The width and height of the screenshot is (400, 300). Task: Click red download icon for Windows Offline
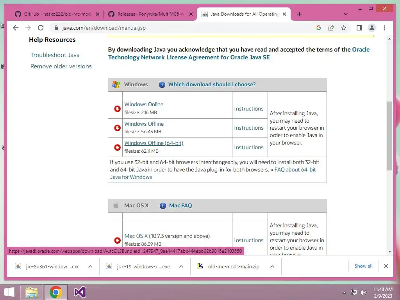pos(117,128)
